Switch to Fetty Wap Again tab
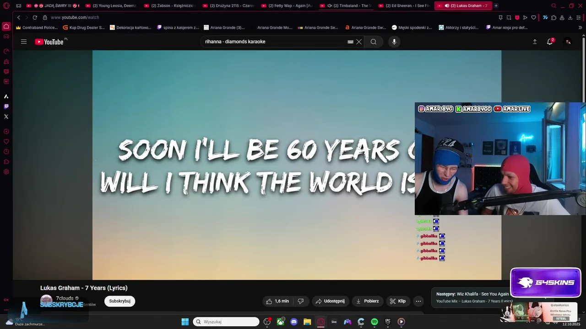This screenshot has width=586, height=329. [x=287, y=5]
